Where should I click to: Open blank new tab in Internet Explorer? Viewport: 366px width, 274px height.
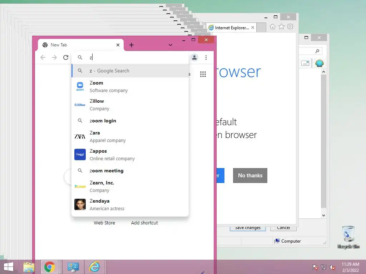[x=261, y=27]
